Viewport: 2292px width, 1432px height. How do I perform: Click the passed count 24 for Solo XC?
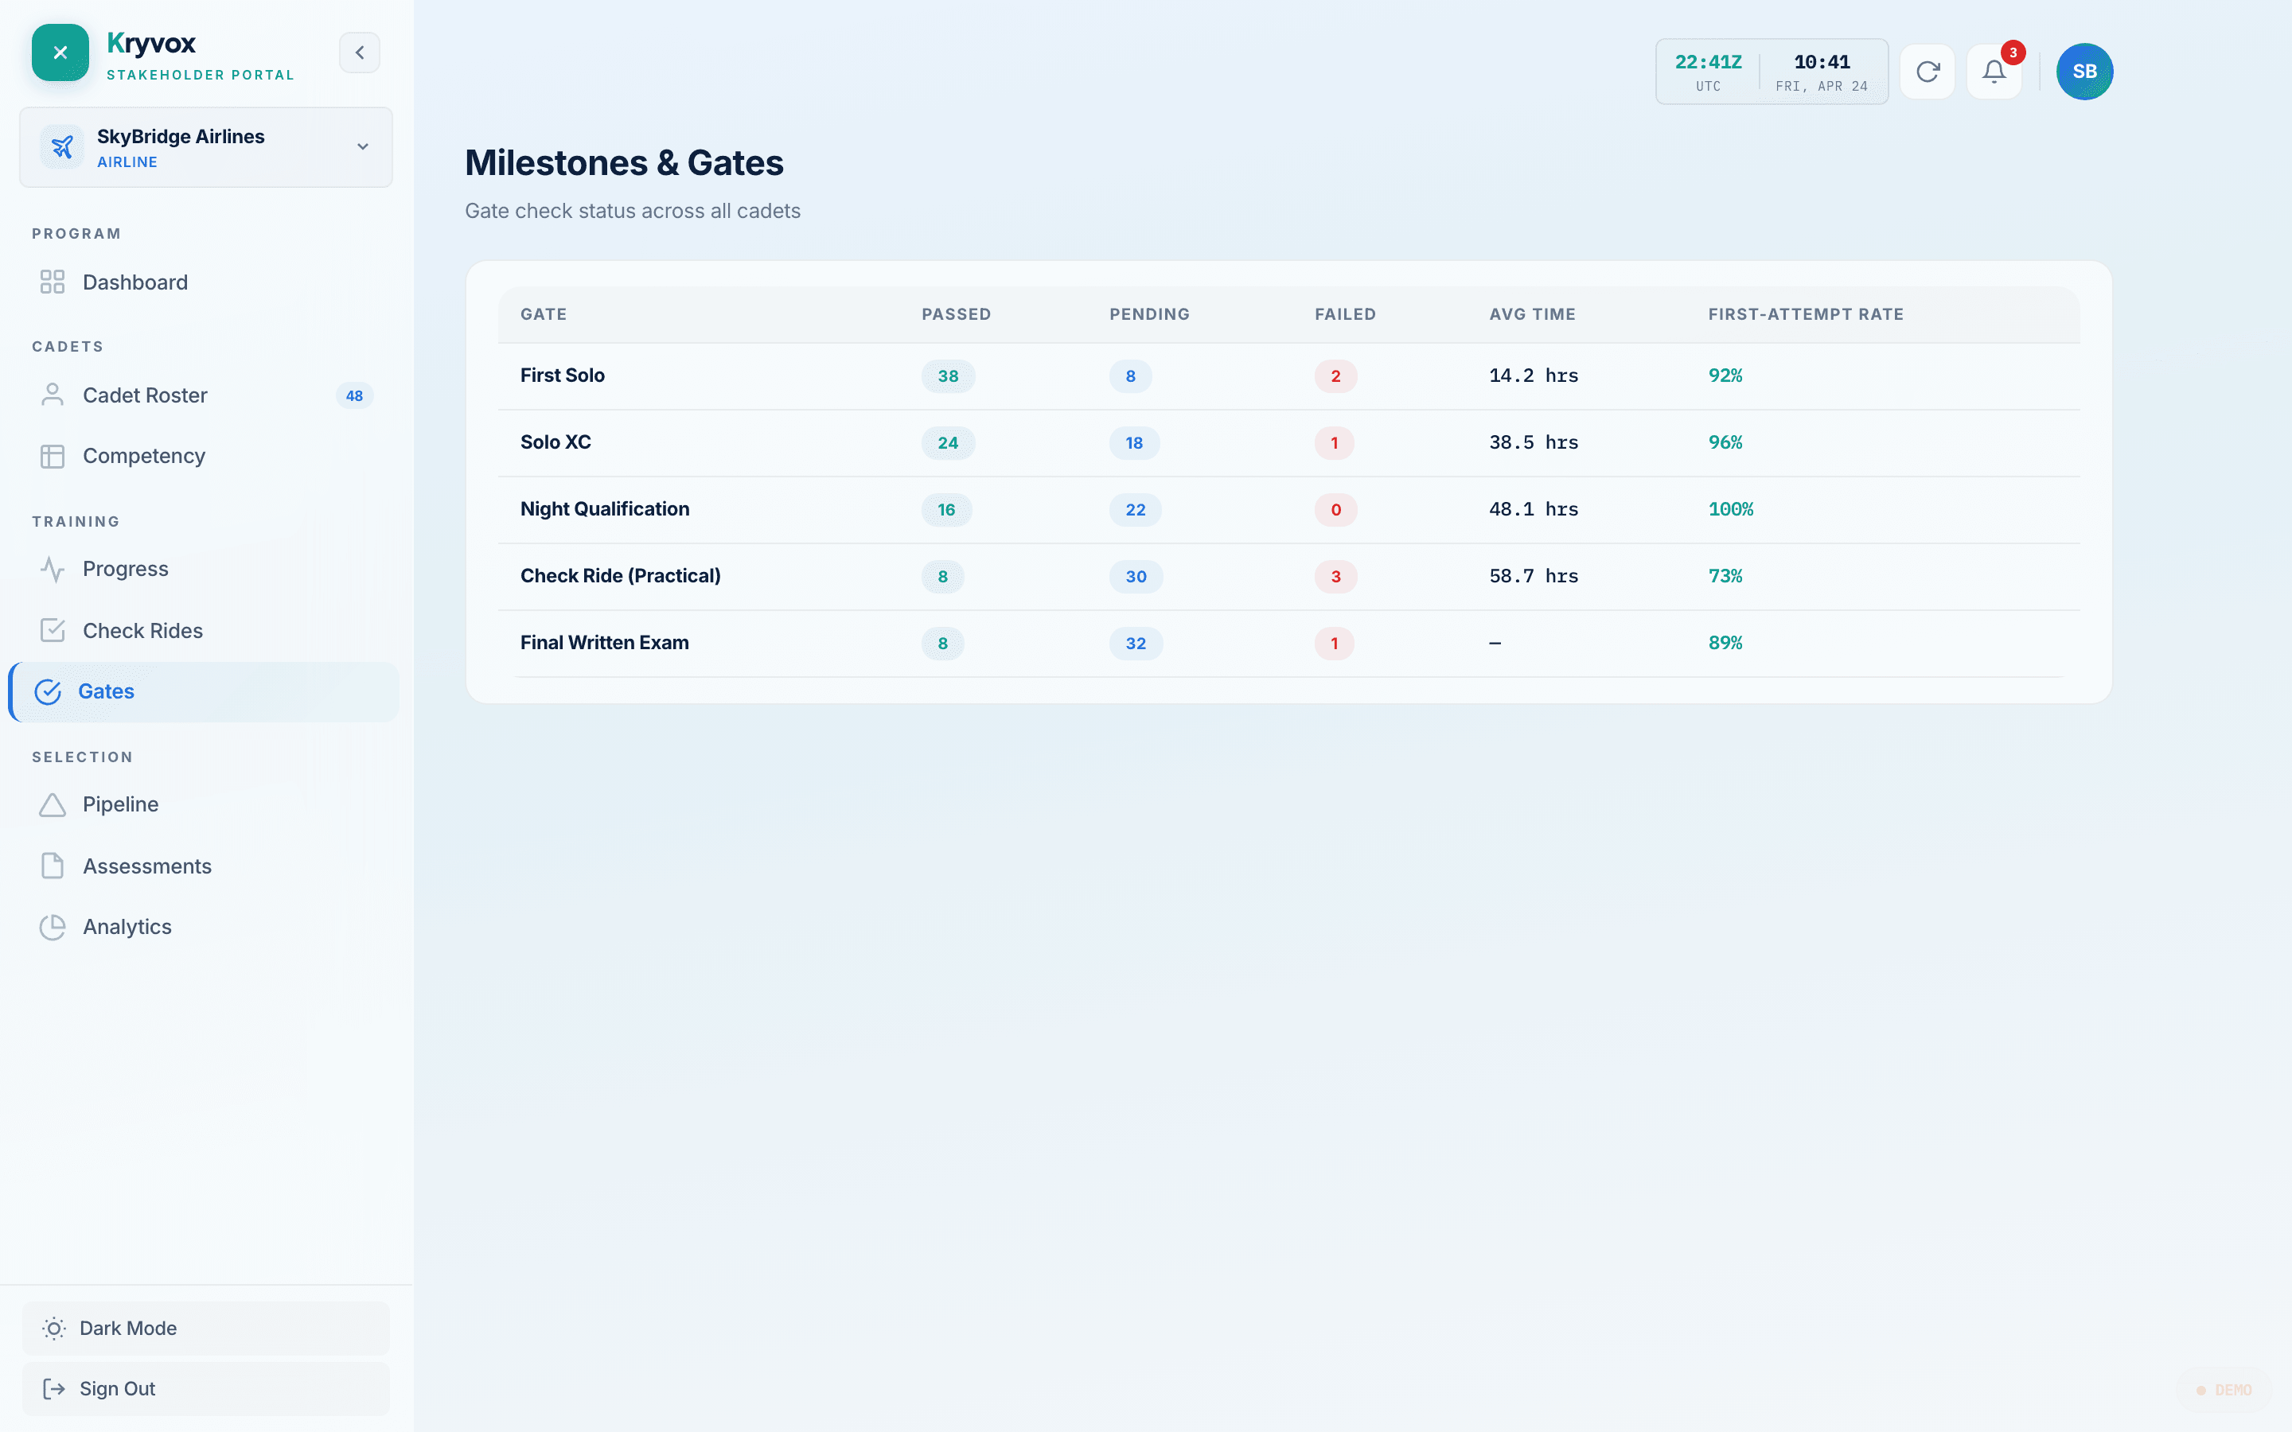point(948,443)
